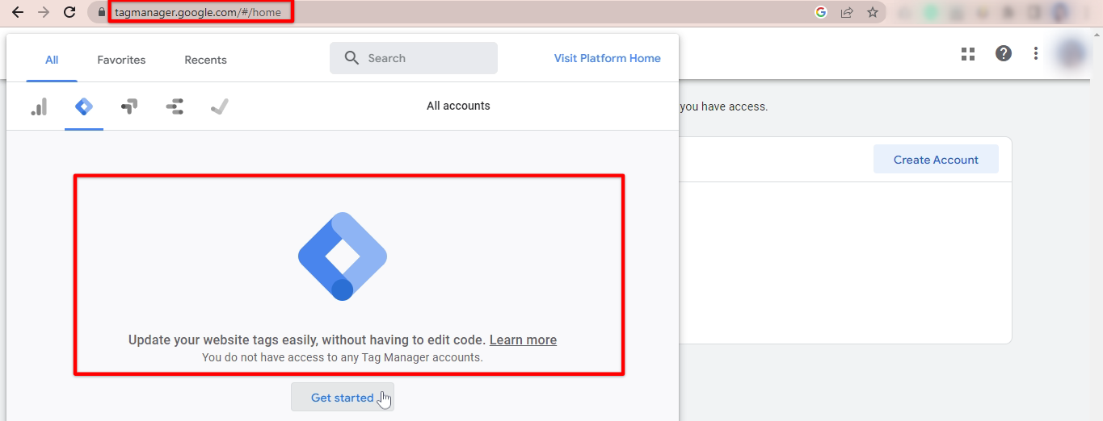Open the Visit Platform Home link
1103x421 pixels.
point(608,58)
